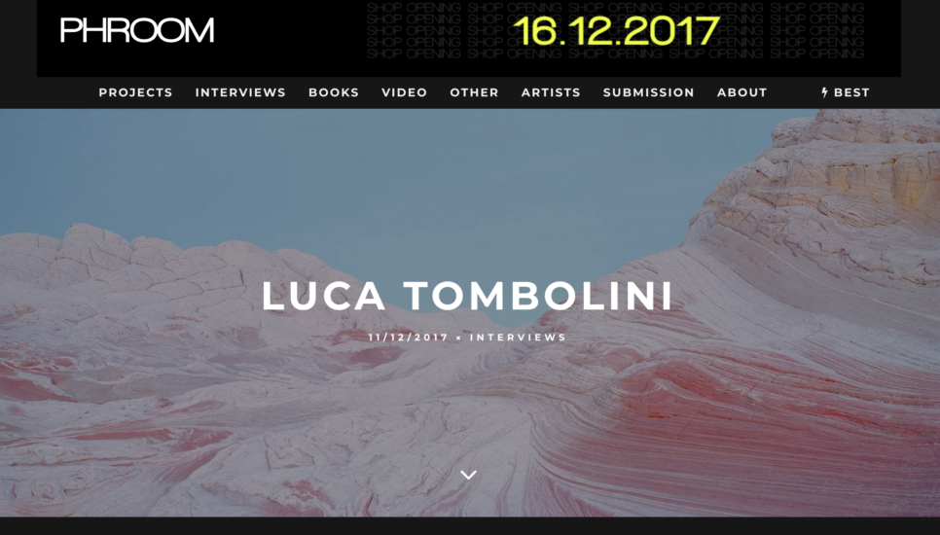
Task: Open the SUBMISSION page
Action: point(649,92)
